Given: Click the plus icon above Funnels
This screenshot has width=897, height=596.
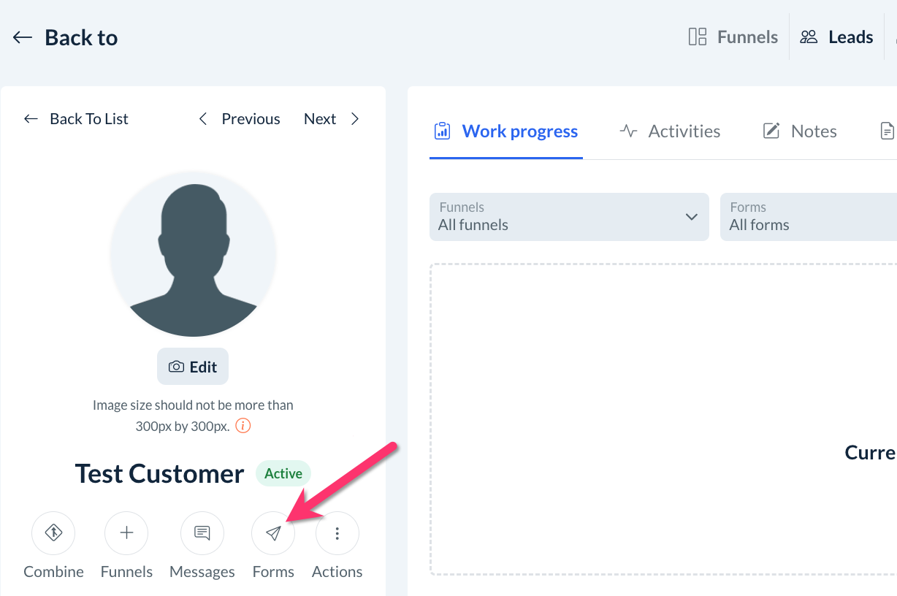Looking at the screenshot, I should pos(126,533).
